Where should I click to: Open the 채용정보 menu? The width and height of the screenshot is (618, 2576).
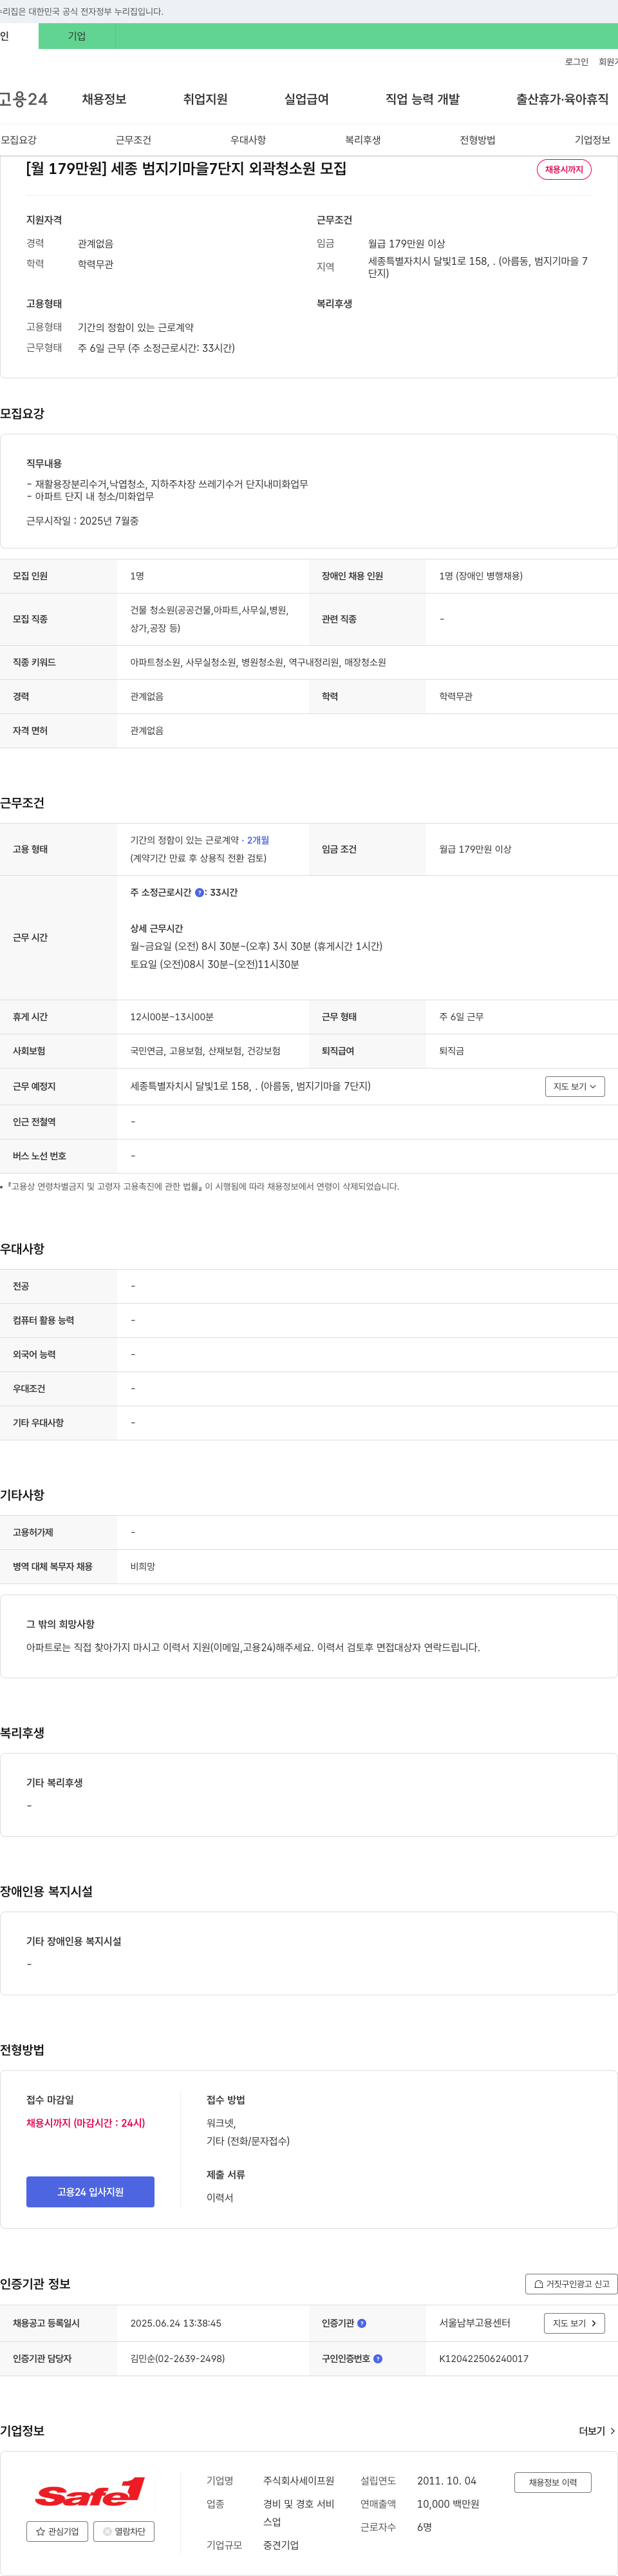pyautogui.click(x=104, y=99)
